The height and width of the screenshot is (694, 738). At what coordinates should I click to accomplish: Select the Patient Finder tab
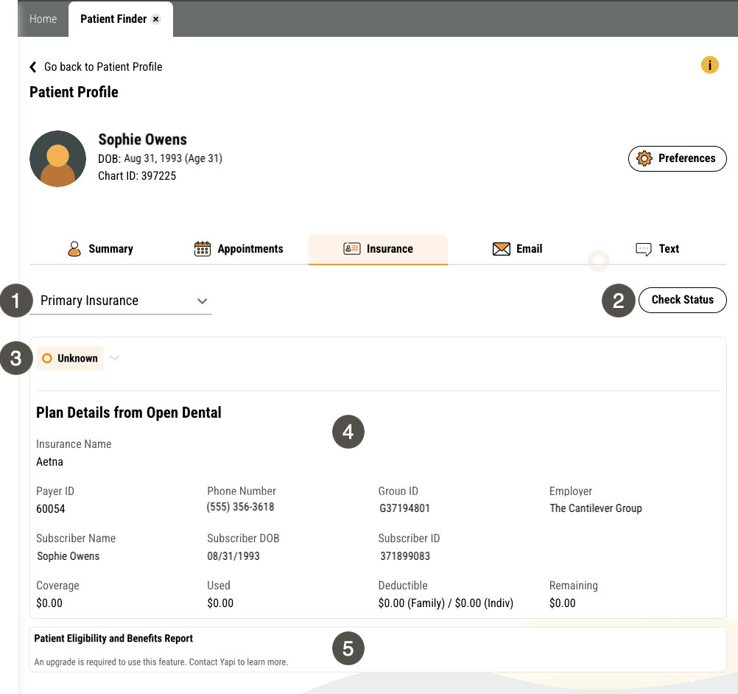[x=113, y=19]
